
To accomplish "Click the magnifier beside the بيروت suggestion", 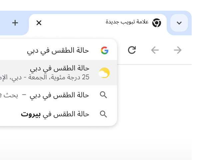I will [x=104, y=114].
